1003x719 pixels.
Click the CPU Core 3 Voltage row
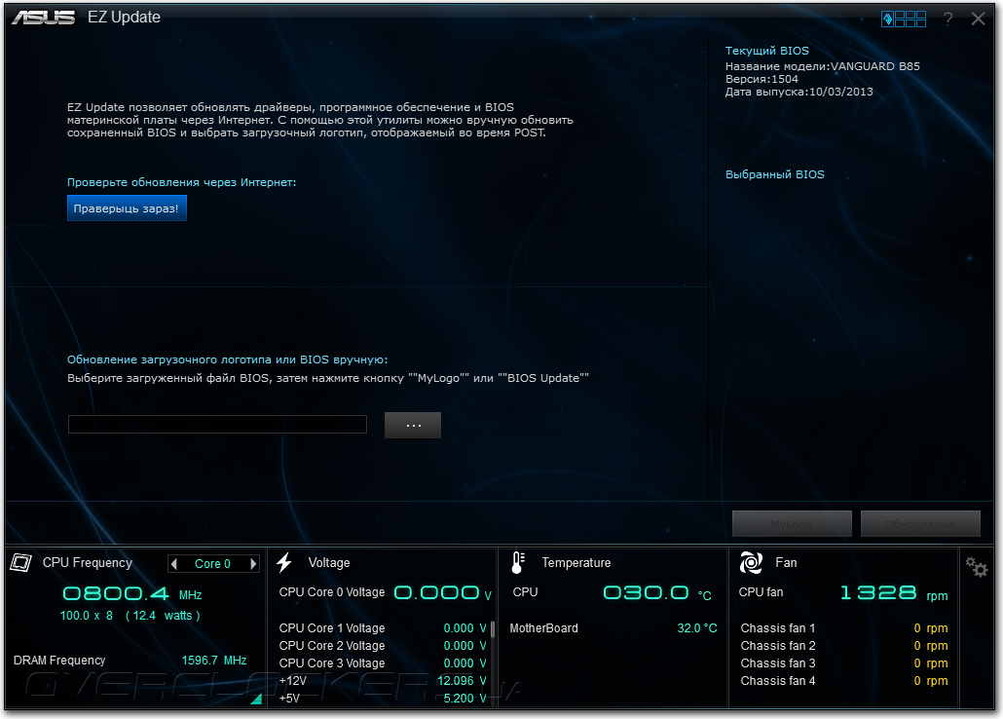click(383, 663)
